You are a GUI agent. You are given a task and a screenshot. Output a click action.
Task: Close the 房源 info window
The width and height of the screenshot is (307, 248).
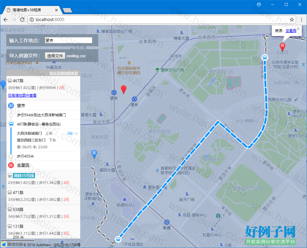point(298,28)
